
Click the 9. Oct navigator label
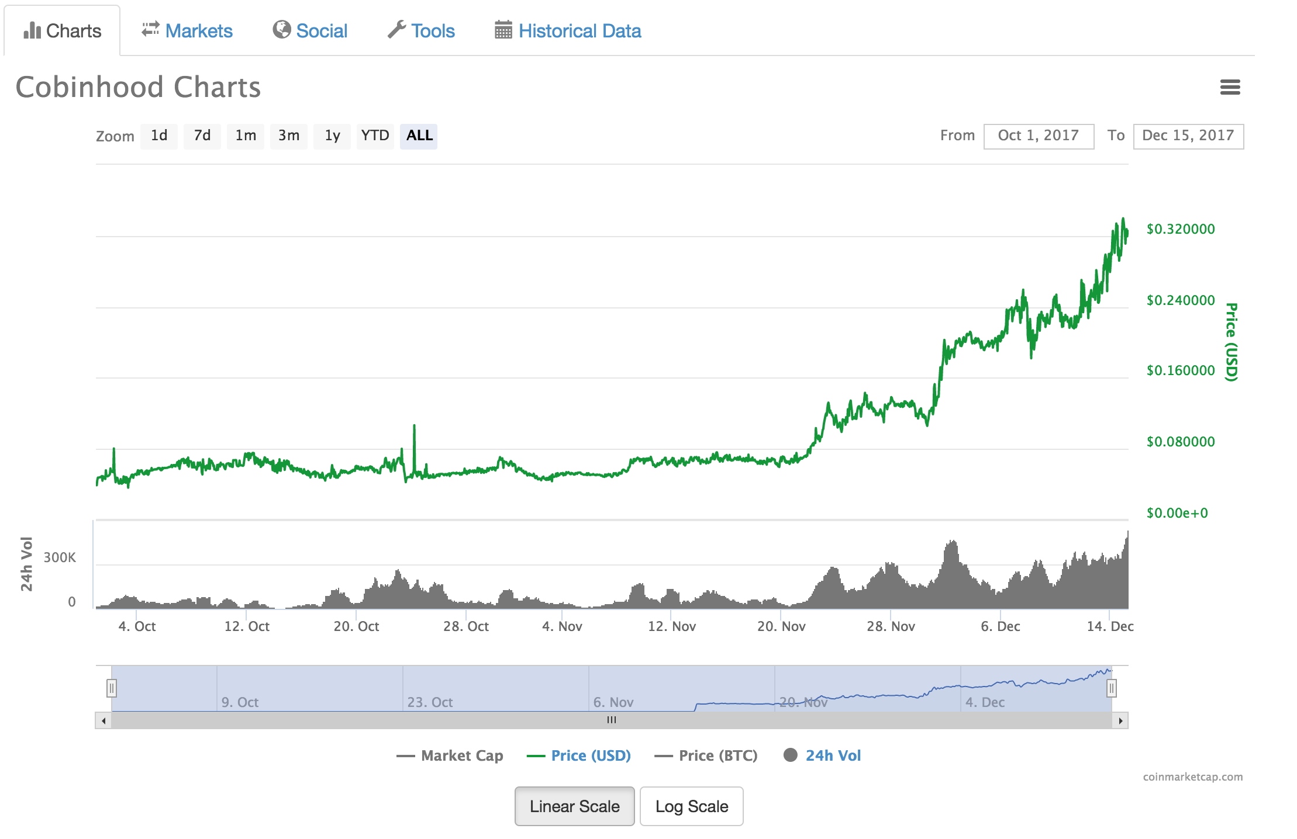point(240,702)
